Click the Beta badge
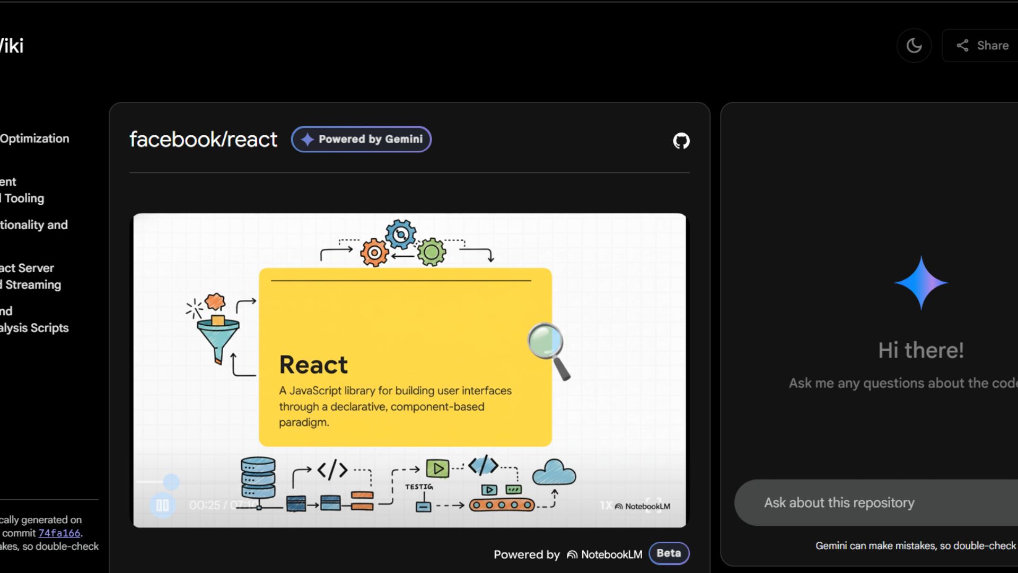The height and width of the screenshot is (573, 1018). pyautogui.click(x=668, y=553)
